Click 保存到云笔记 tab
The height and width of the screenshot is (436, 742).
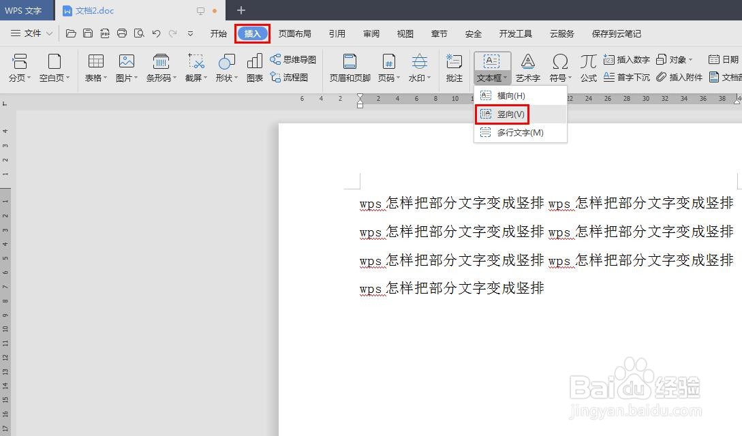[616, 33]
